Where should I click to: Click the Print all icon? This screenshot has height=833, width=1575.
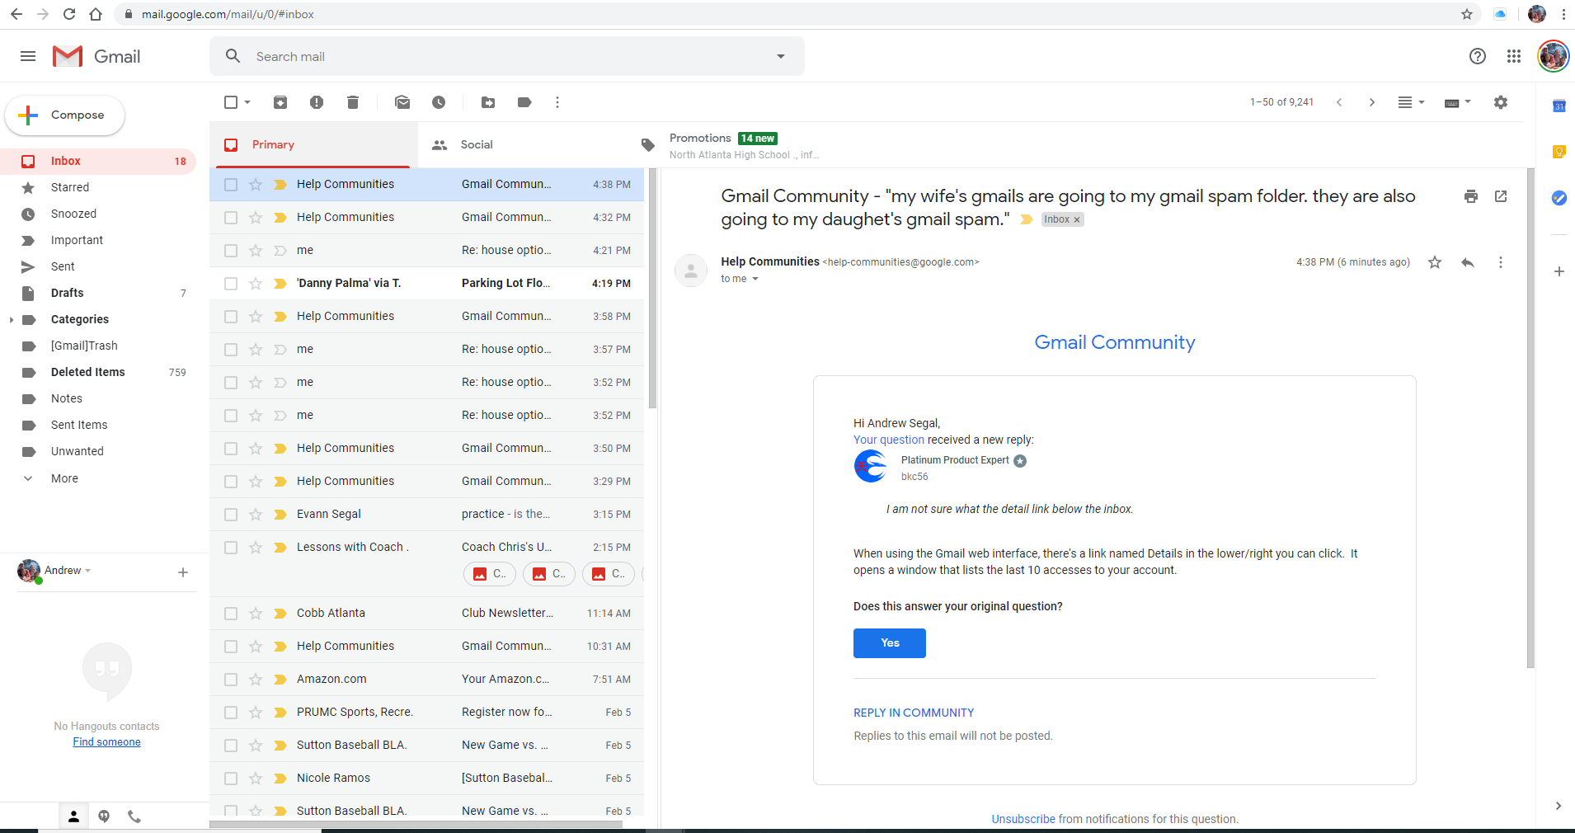[1471, 196]
